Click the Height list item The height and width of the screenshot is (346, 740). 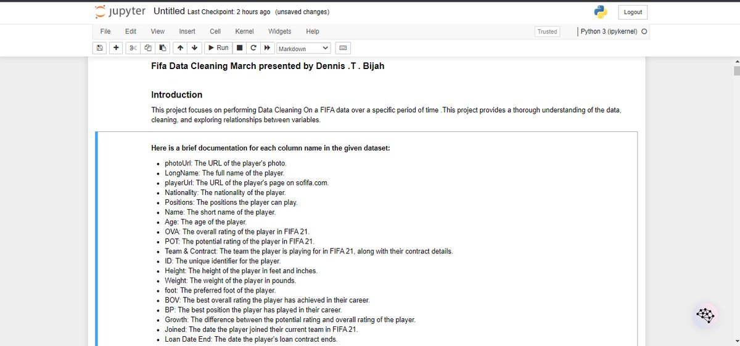pyautogui.click(x=241, y=271)
